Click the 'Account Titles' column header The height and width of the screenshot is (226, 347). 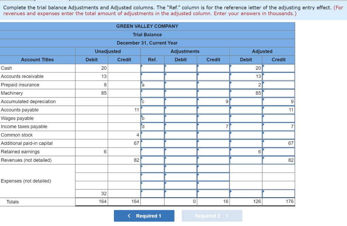(37, 60)
